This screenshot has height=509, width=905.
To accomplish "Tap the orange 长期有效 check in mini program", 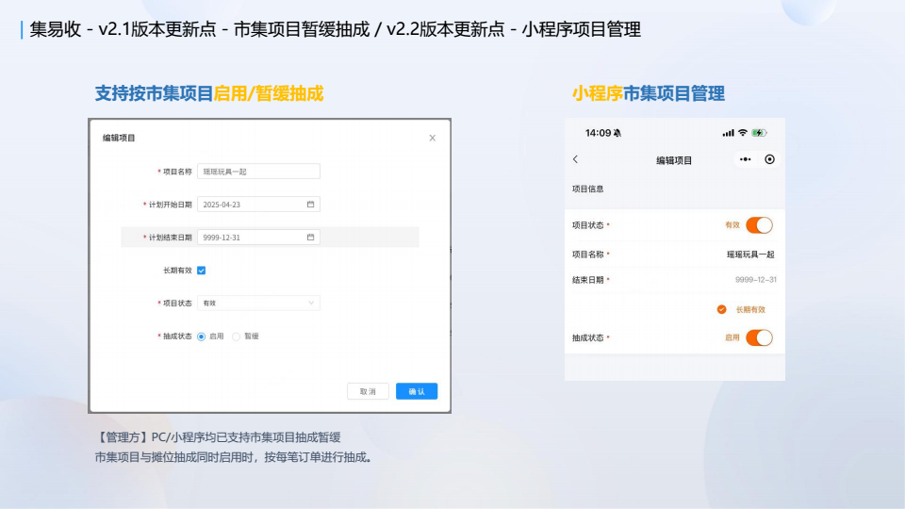I will pyautogui.click(x=721, y=309).
